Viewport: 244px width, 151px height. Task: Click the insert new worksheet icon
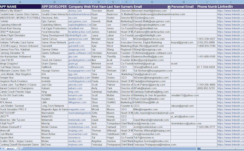coord(19,149)
